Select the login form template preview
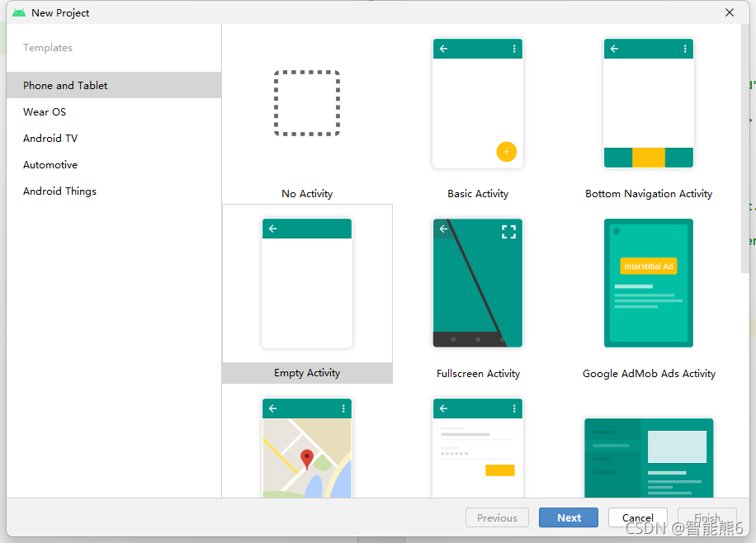The height and width of the screenshot is (543, 756). coord(478,448)
